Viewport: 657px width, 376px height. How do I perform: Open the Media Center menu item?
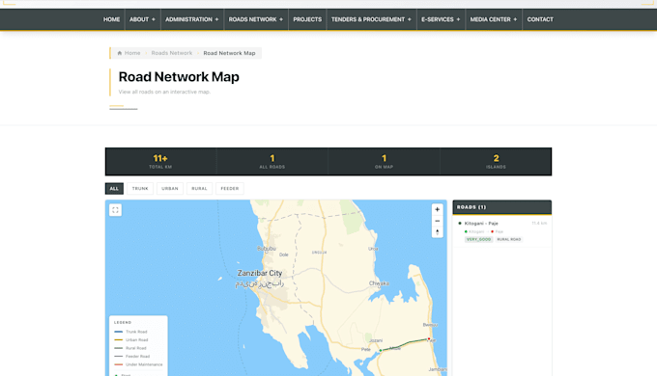(x=490, y=19)
